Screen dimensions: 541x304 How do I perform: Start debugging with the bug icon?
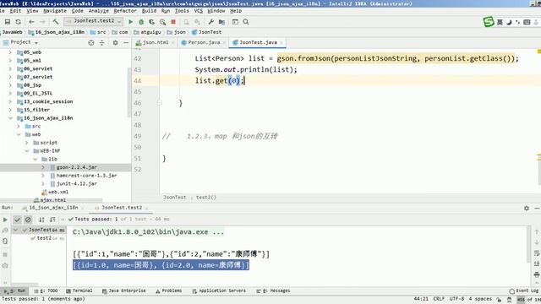coord(141,22)
